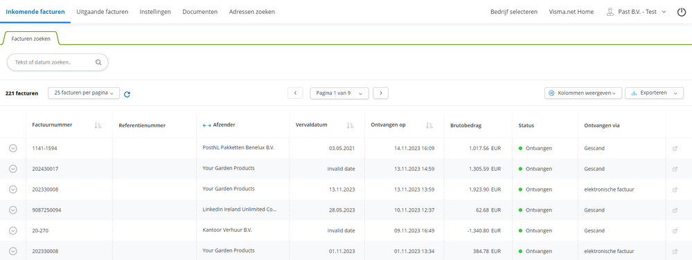Click due date 03.05.2021
This screenshot has width=692, height=260.
(342, 149)
